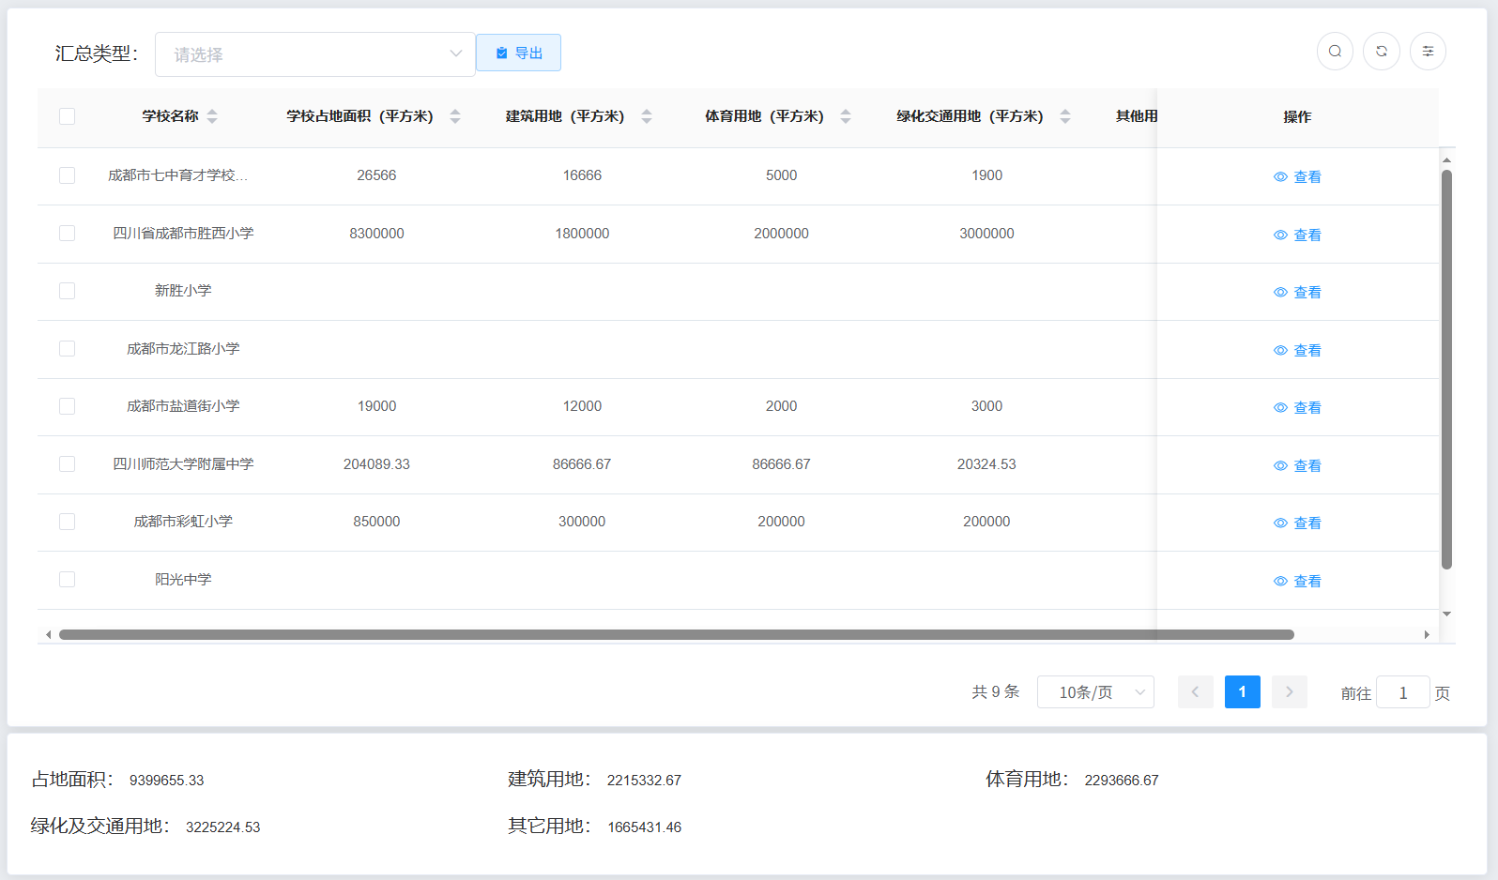Sort by 建筑用地 column arrows
Screen dimensions: 1498x880
[x=647, y=116]
